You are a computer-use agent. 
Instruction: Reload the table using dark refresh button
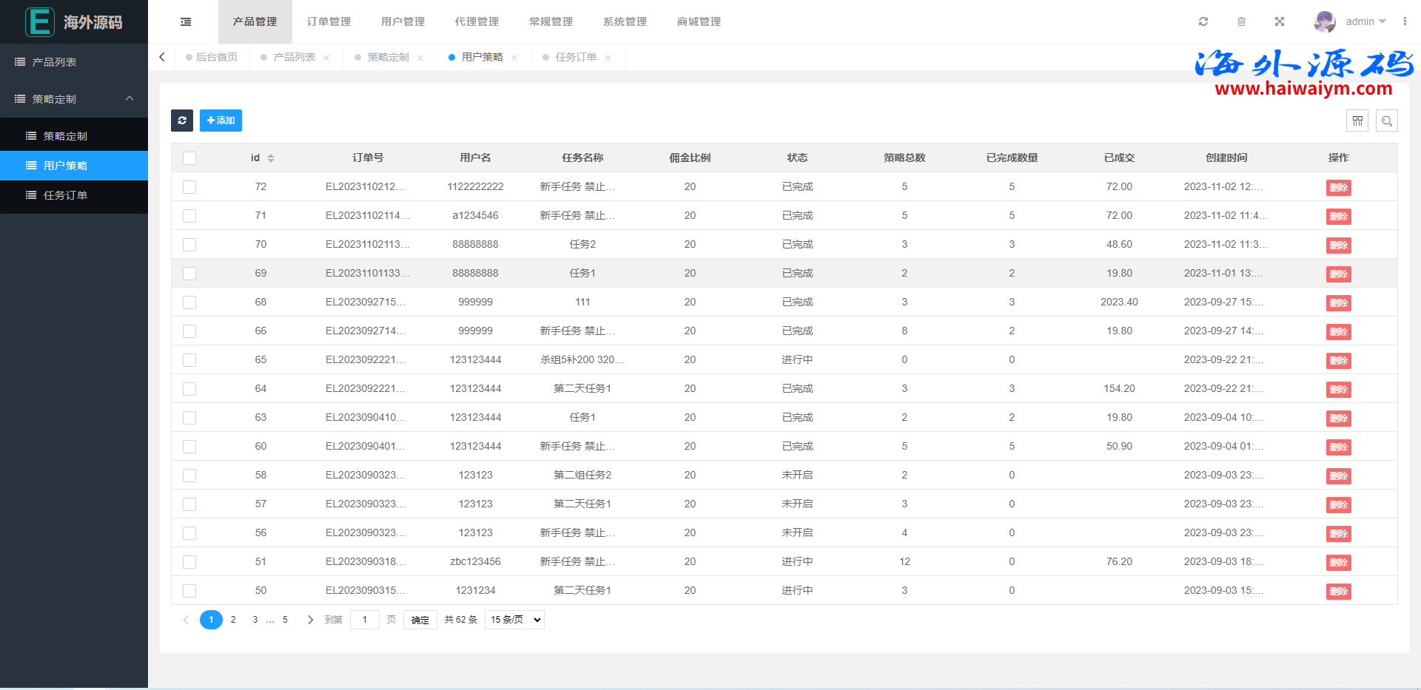[x=182, y=121]
